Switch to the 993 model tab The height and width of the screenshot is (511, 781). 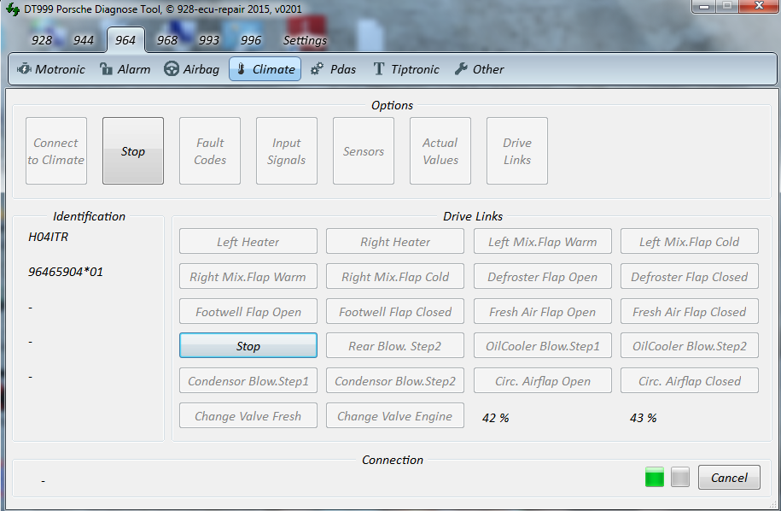coord(209,40)
